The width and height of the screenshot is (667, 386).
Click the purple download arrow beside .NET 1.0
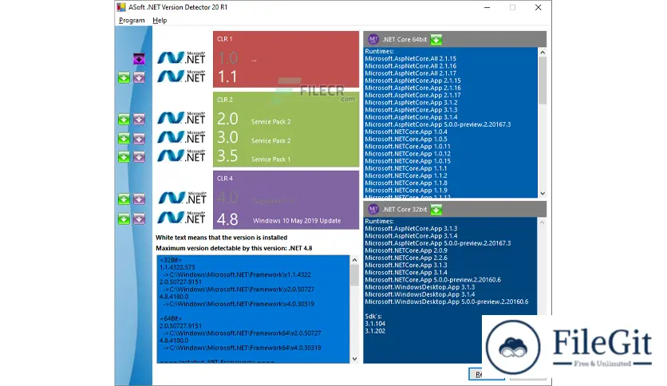[x=139, y=59]
